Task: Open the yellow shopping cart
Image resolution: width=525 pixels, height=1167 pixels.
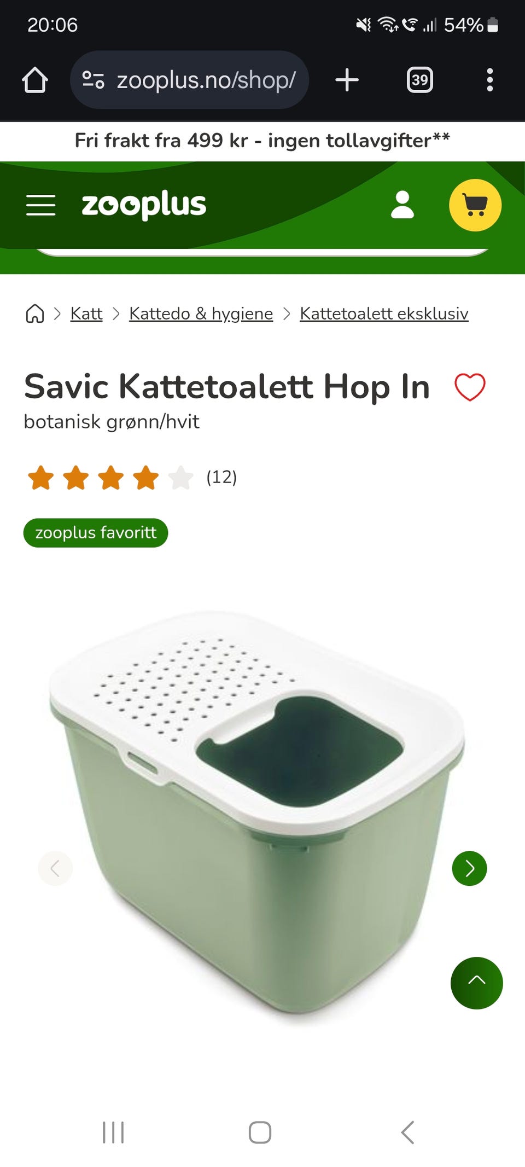Action: [475, 205]
